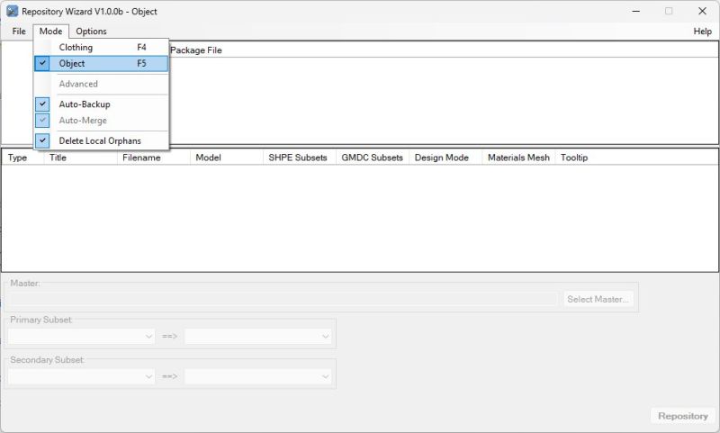Sort by Design Mode column
Viewport: 720px width, 433px height.
(x=445, y=158)
